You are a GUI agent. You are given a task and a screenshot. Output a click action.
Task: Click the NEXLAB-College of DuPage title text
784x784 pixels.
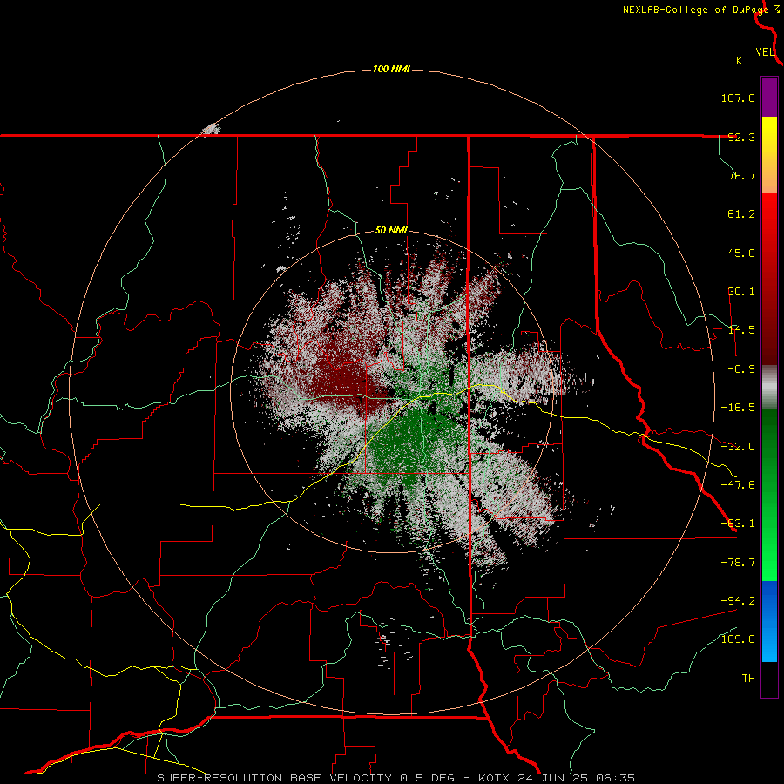pyautogui.click(x=695, y=10)
